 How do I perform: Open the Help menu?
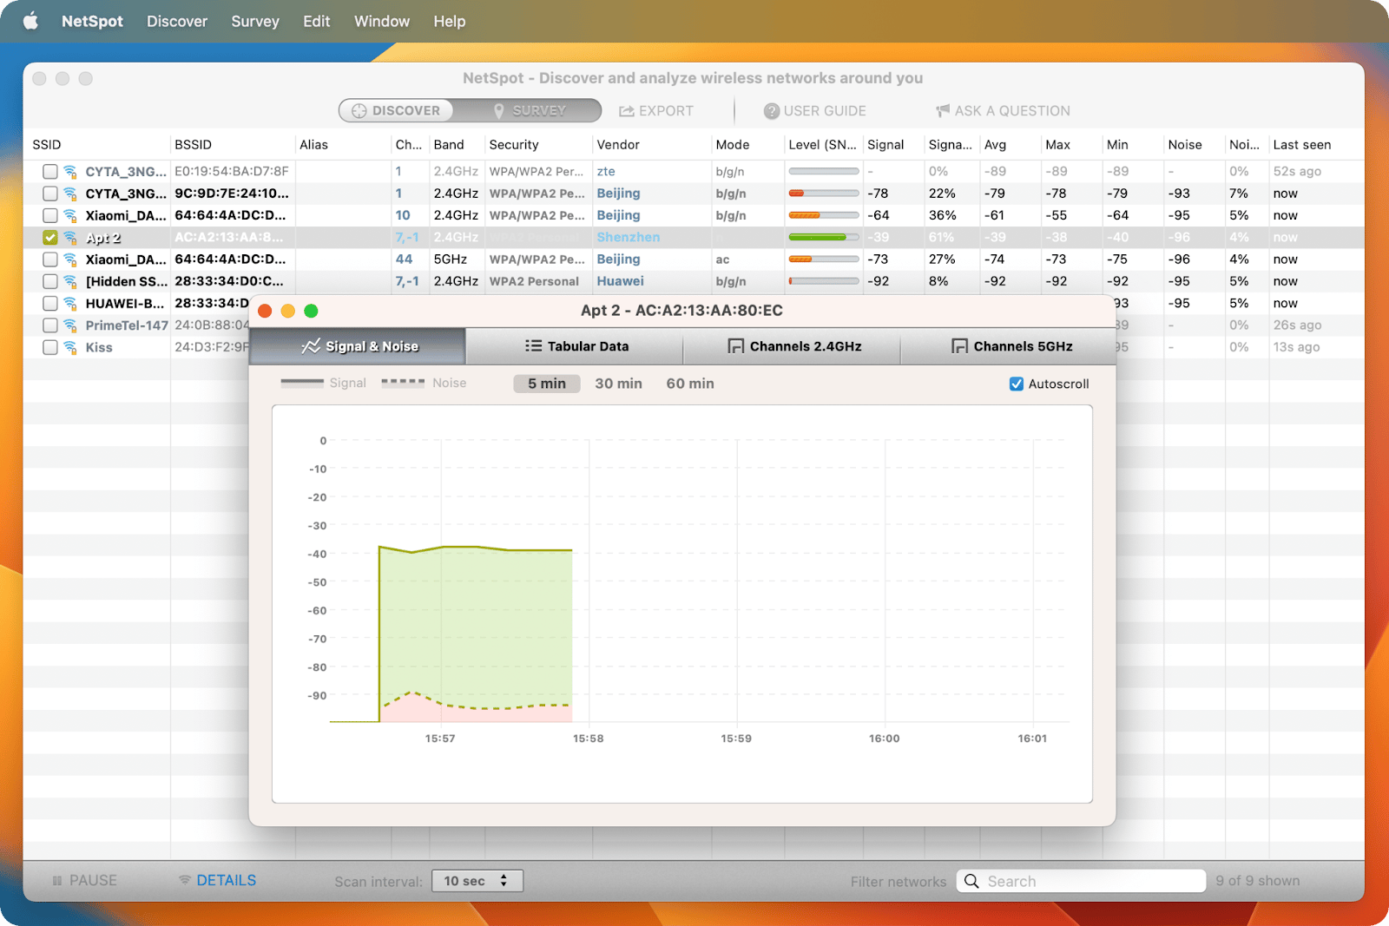450,21
